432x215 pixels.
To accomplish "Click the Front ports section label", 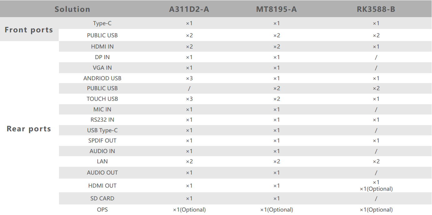I will (x=29, y=30).
